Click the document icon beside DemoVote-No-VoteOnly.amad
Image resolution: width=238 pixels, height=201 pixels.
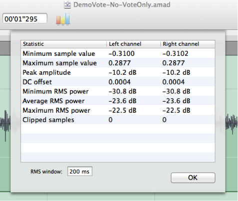pyautogui.click(x=68, y=5)
